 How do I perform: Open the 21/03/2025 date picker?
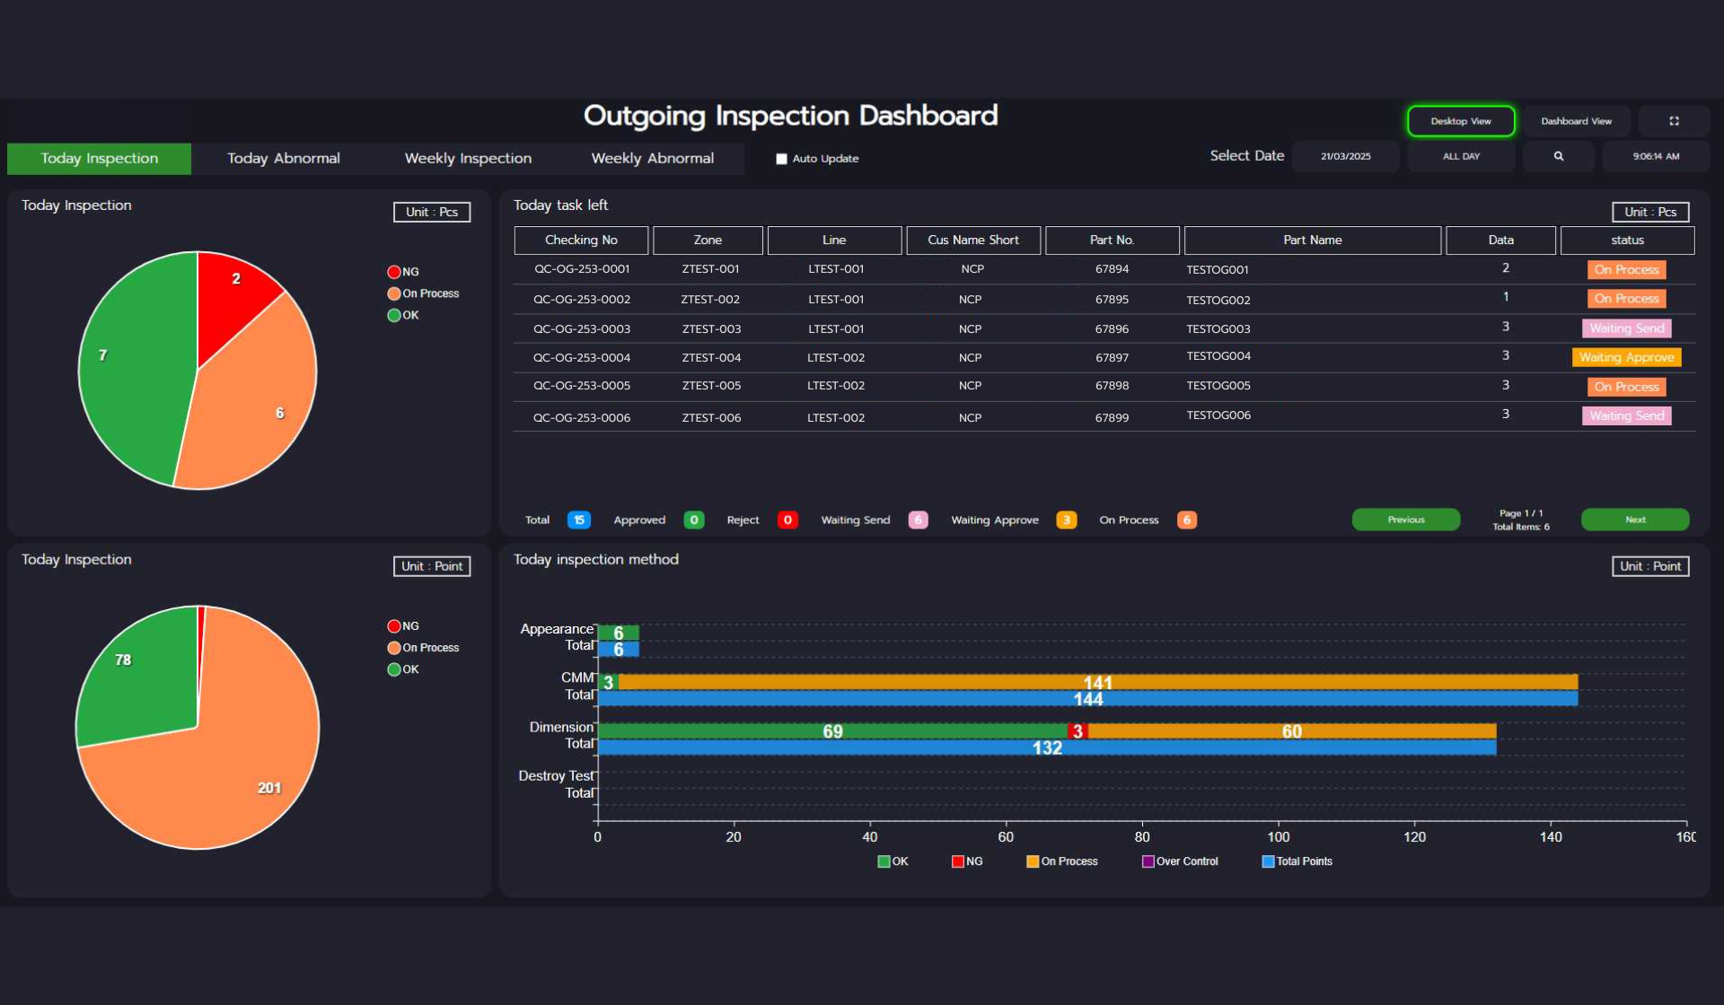click(x=1345, y=156)
